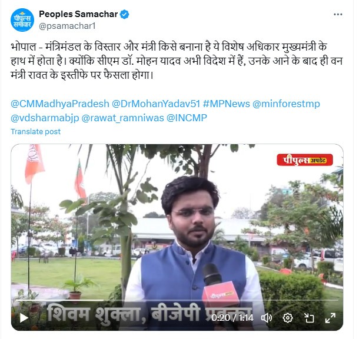Mute the video sound via the speaker icon
359x339 pixels.
(x=267, y=318)
